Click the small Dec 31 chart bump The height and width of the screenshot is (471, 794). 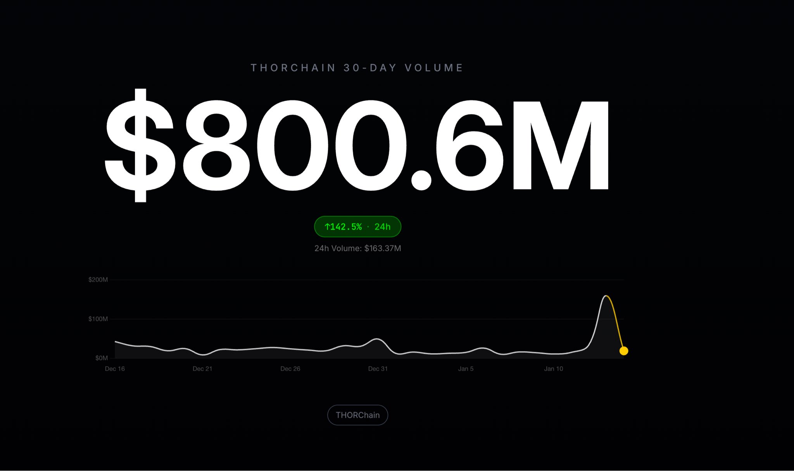coord(377,339)
